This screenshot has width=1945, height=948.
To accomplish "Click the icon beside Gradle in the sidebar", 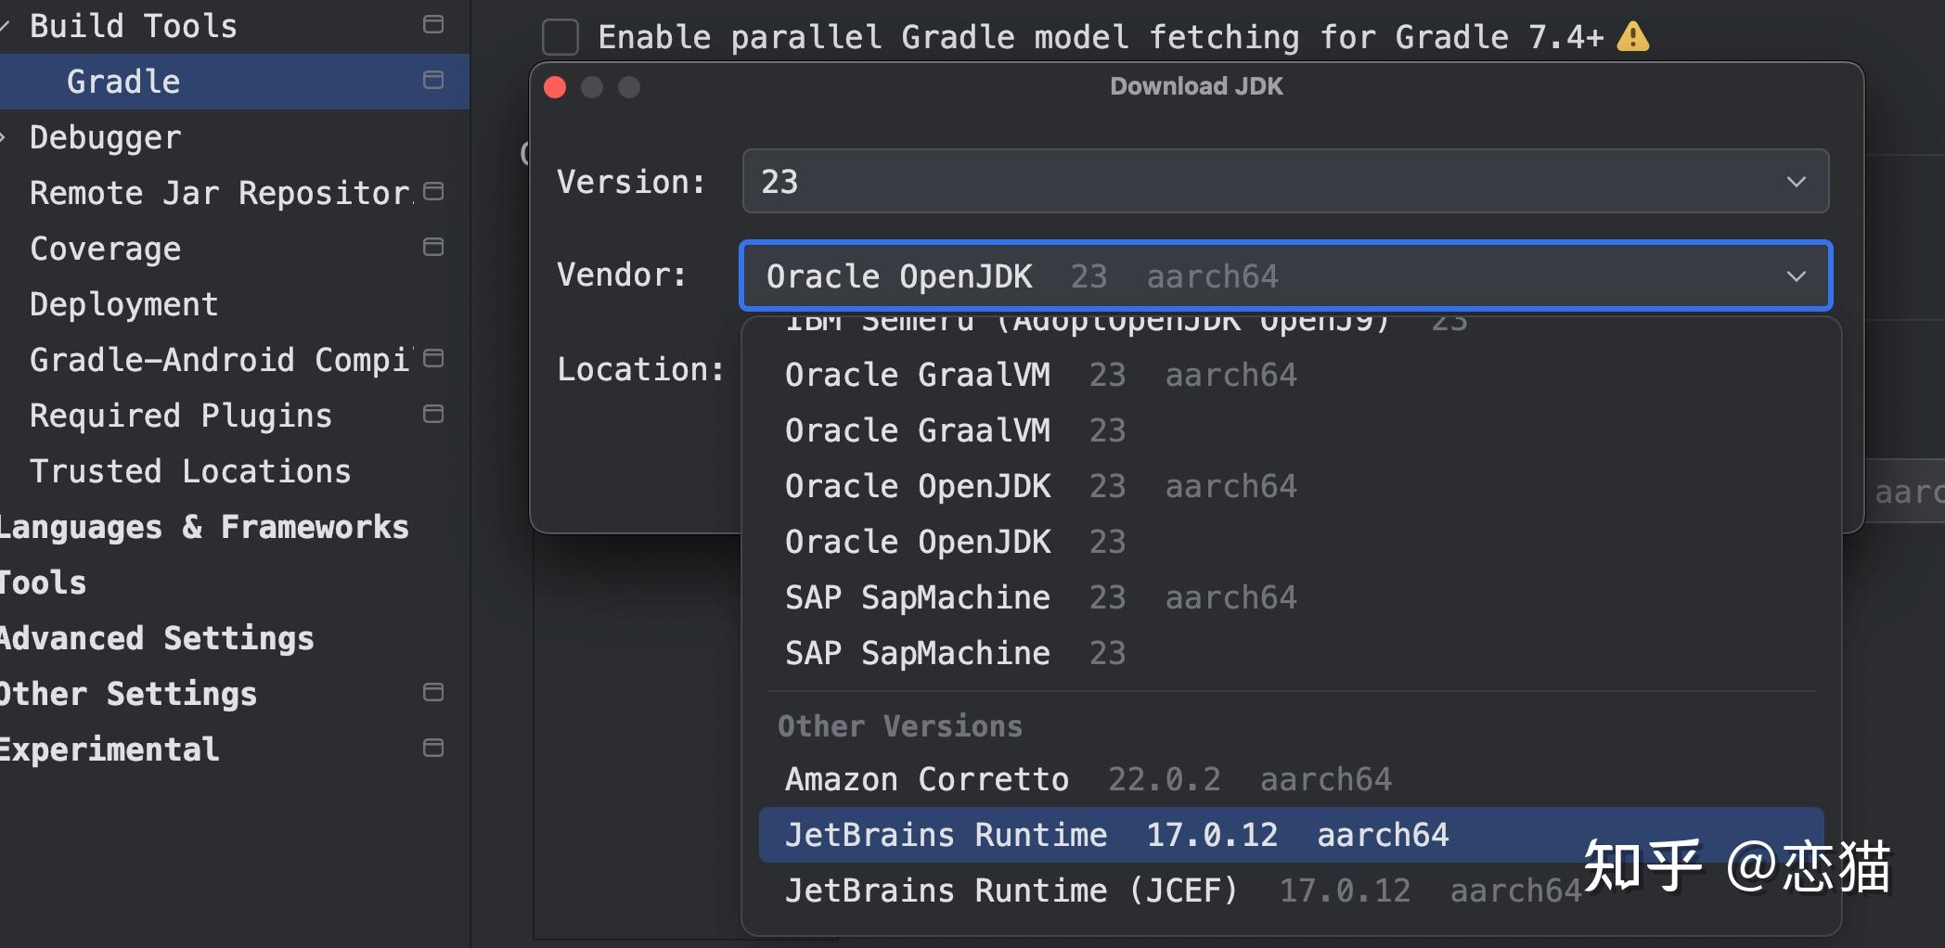I will tap(432, 81).
